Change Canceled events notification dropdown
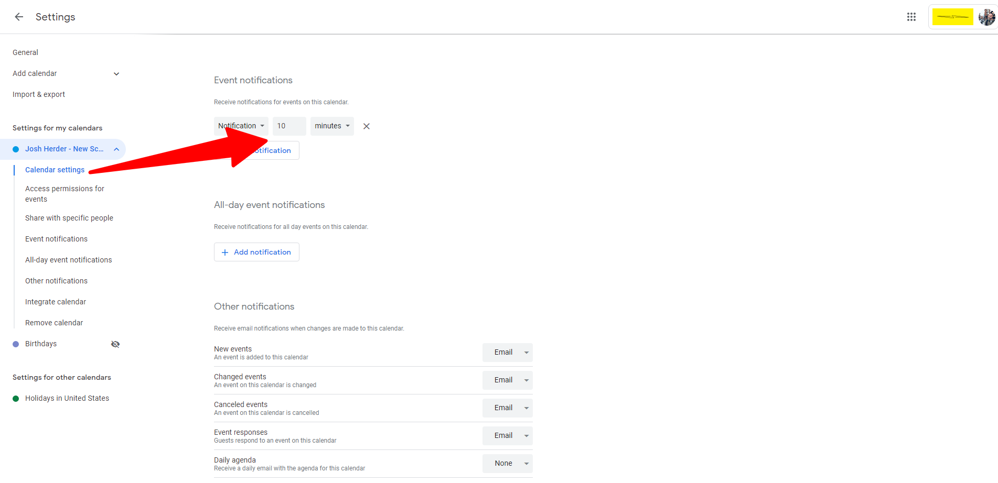 (508, 408)
